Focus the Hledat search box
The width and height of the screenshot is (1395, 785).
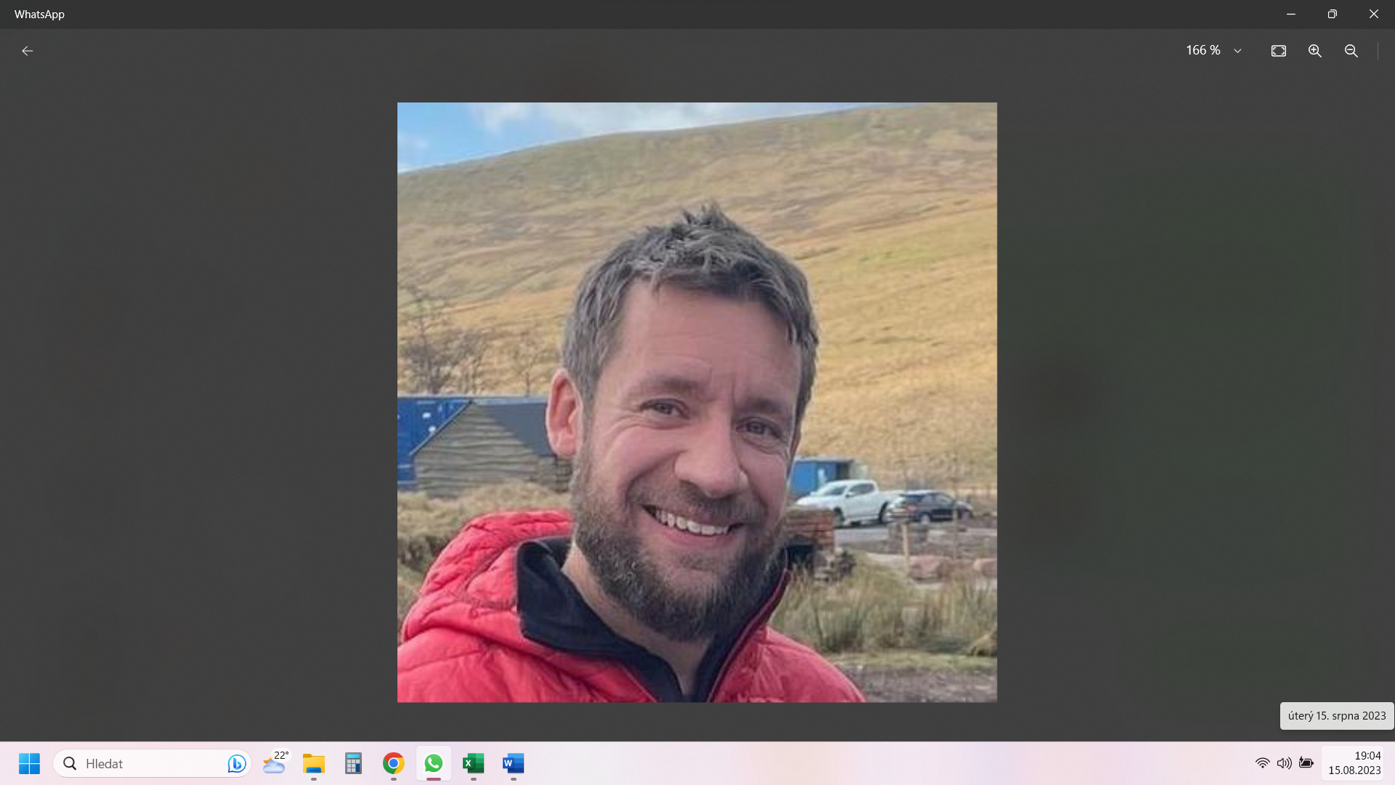pyautogui.click(x=153, y=763)
